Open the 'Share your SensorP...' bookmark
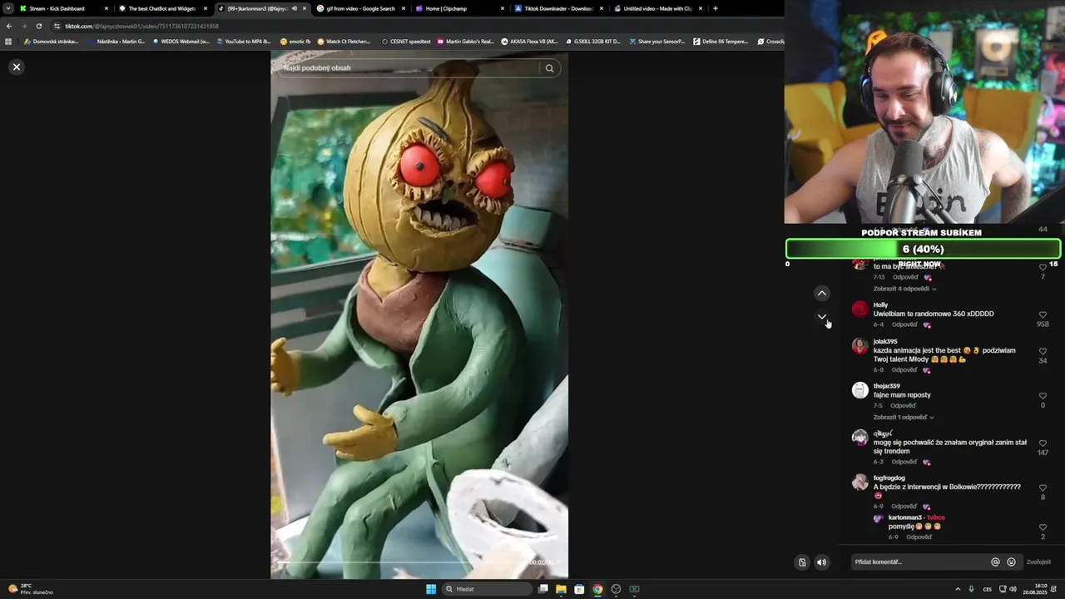The height and width of the screenshot is (599, 1065). point(657,42)
